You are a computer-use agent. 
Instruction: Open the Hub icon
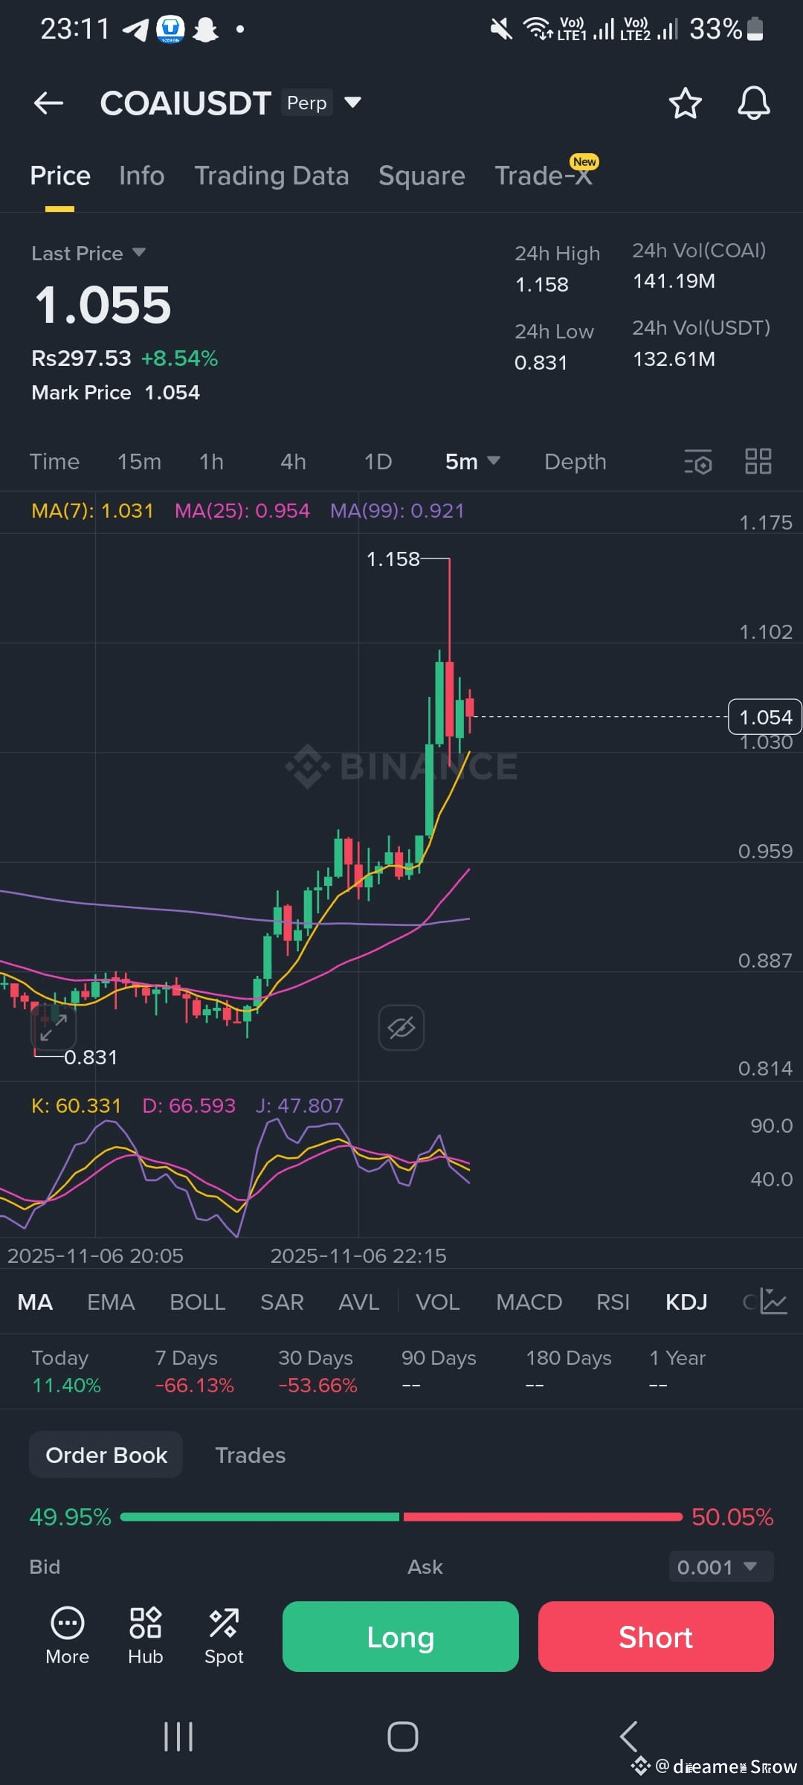tap(145, 1636)
